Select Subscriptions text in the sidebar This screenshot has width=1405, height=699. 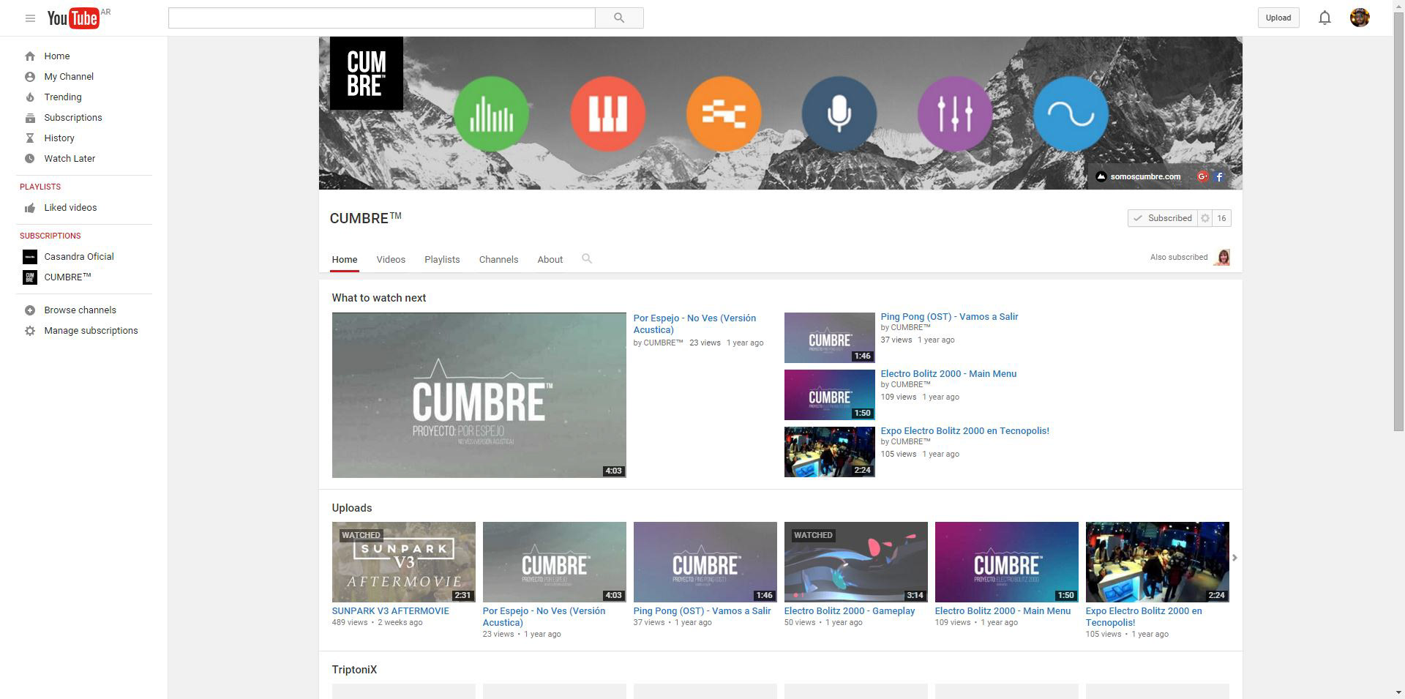tap(73, 118)
